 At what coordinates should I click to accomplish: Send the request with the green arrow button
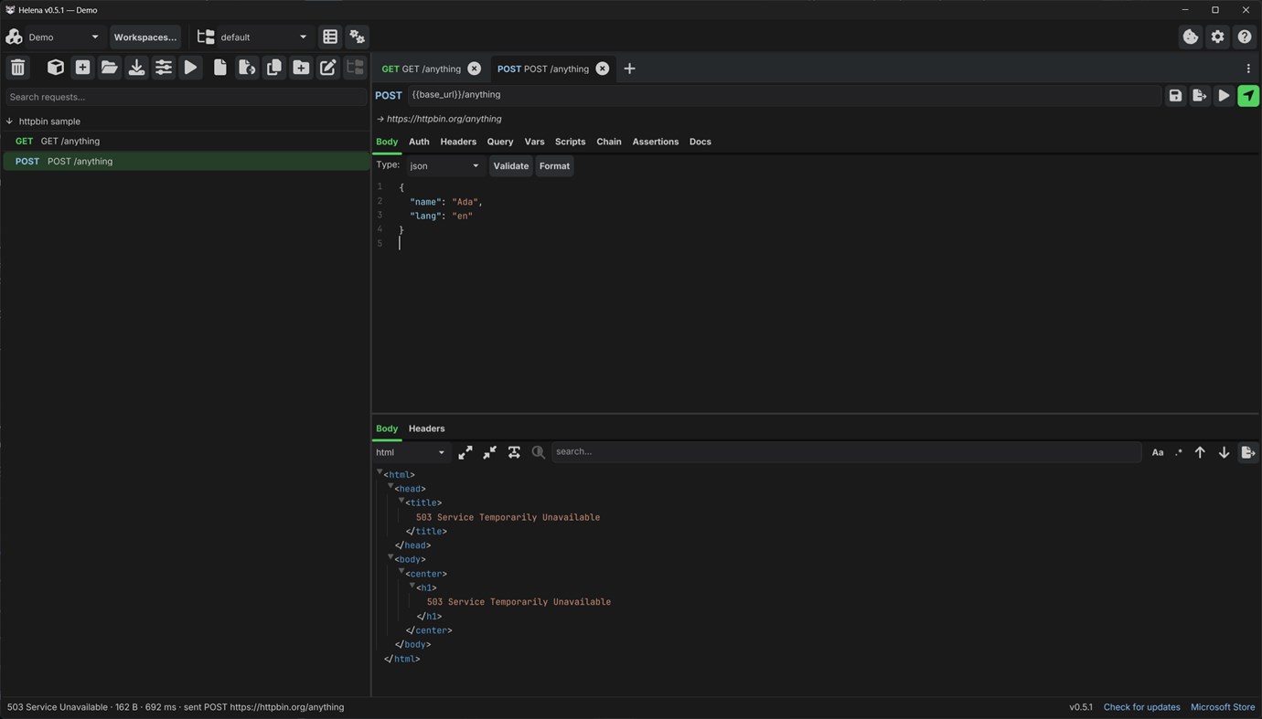(1248, 95)
